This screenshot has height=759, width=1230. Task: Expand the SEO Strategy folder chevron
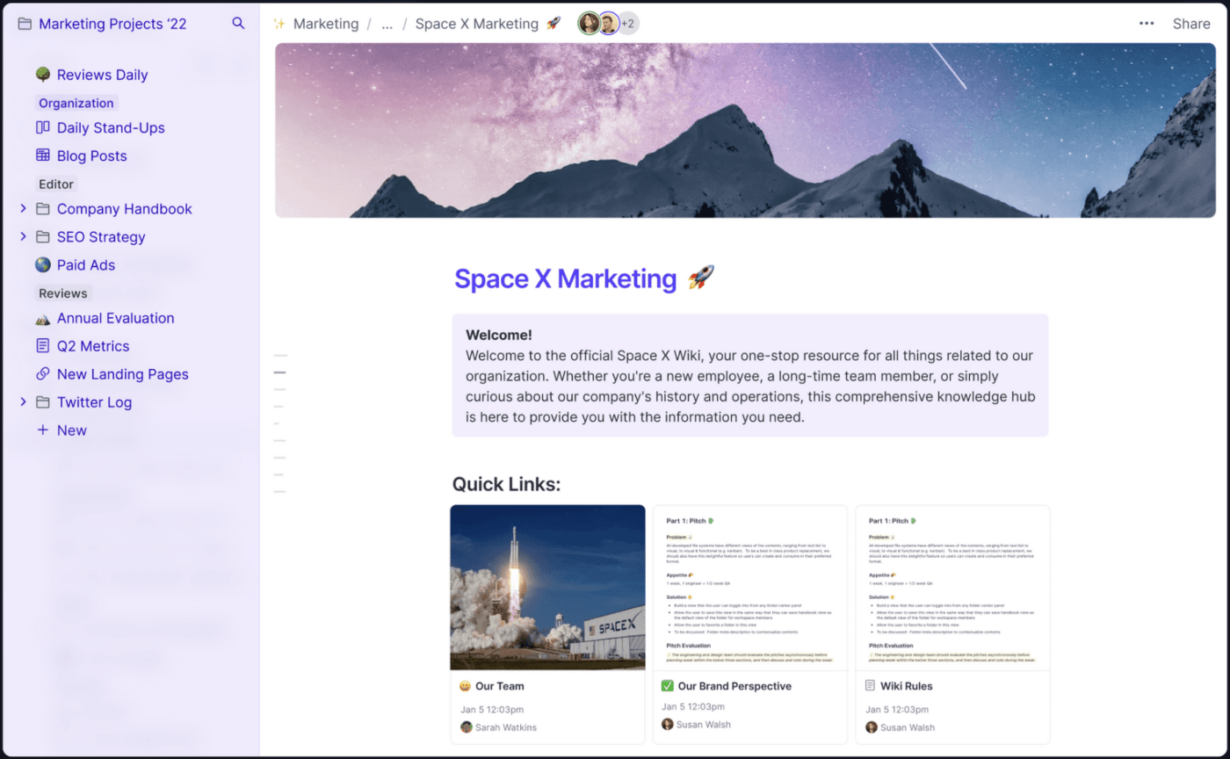point(23,237)
